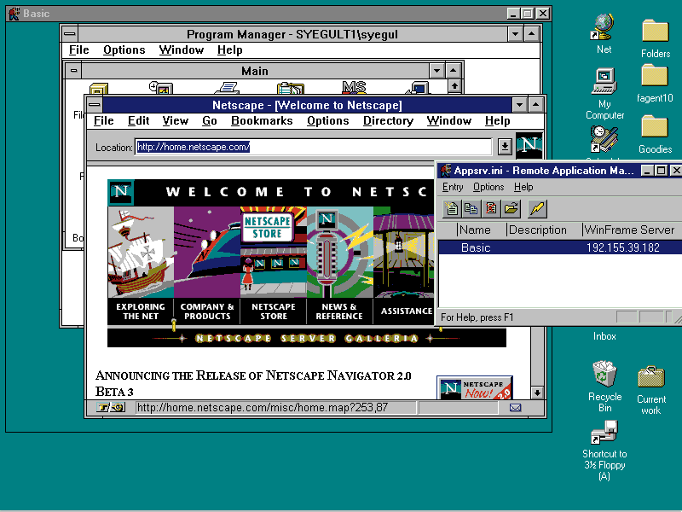Open the Program Manager control-menu box
Viewport: 682px width, 512px height.
[x=70, y=33]
